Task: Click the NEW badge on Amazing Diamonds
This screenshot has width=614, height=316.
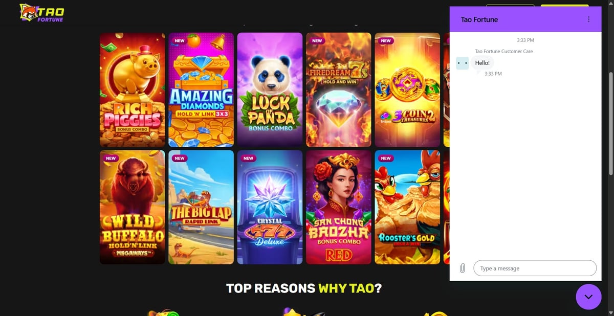Action: pos(180,41)
